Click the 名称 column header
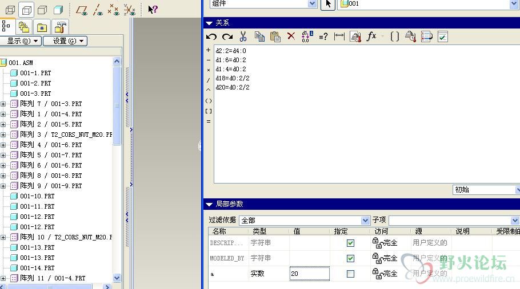This screenshot has width=520, height=289. [219, 231]
